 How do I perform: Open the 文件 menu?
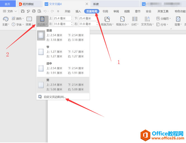[x=8, y=11]
